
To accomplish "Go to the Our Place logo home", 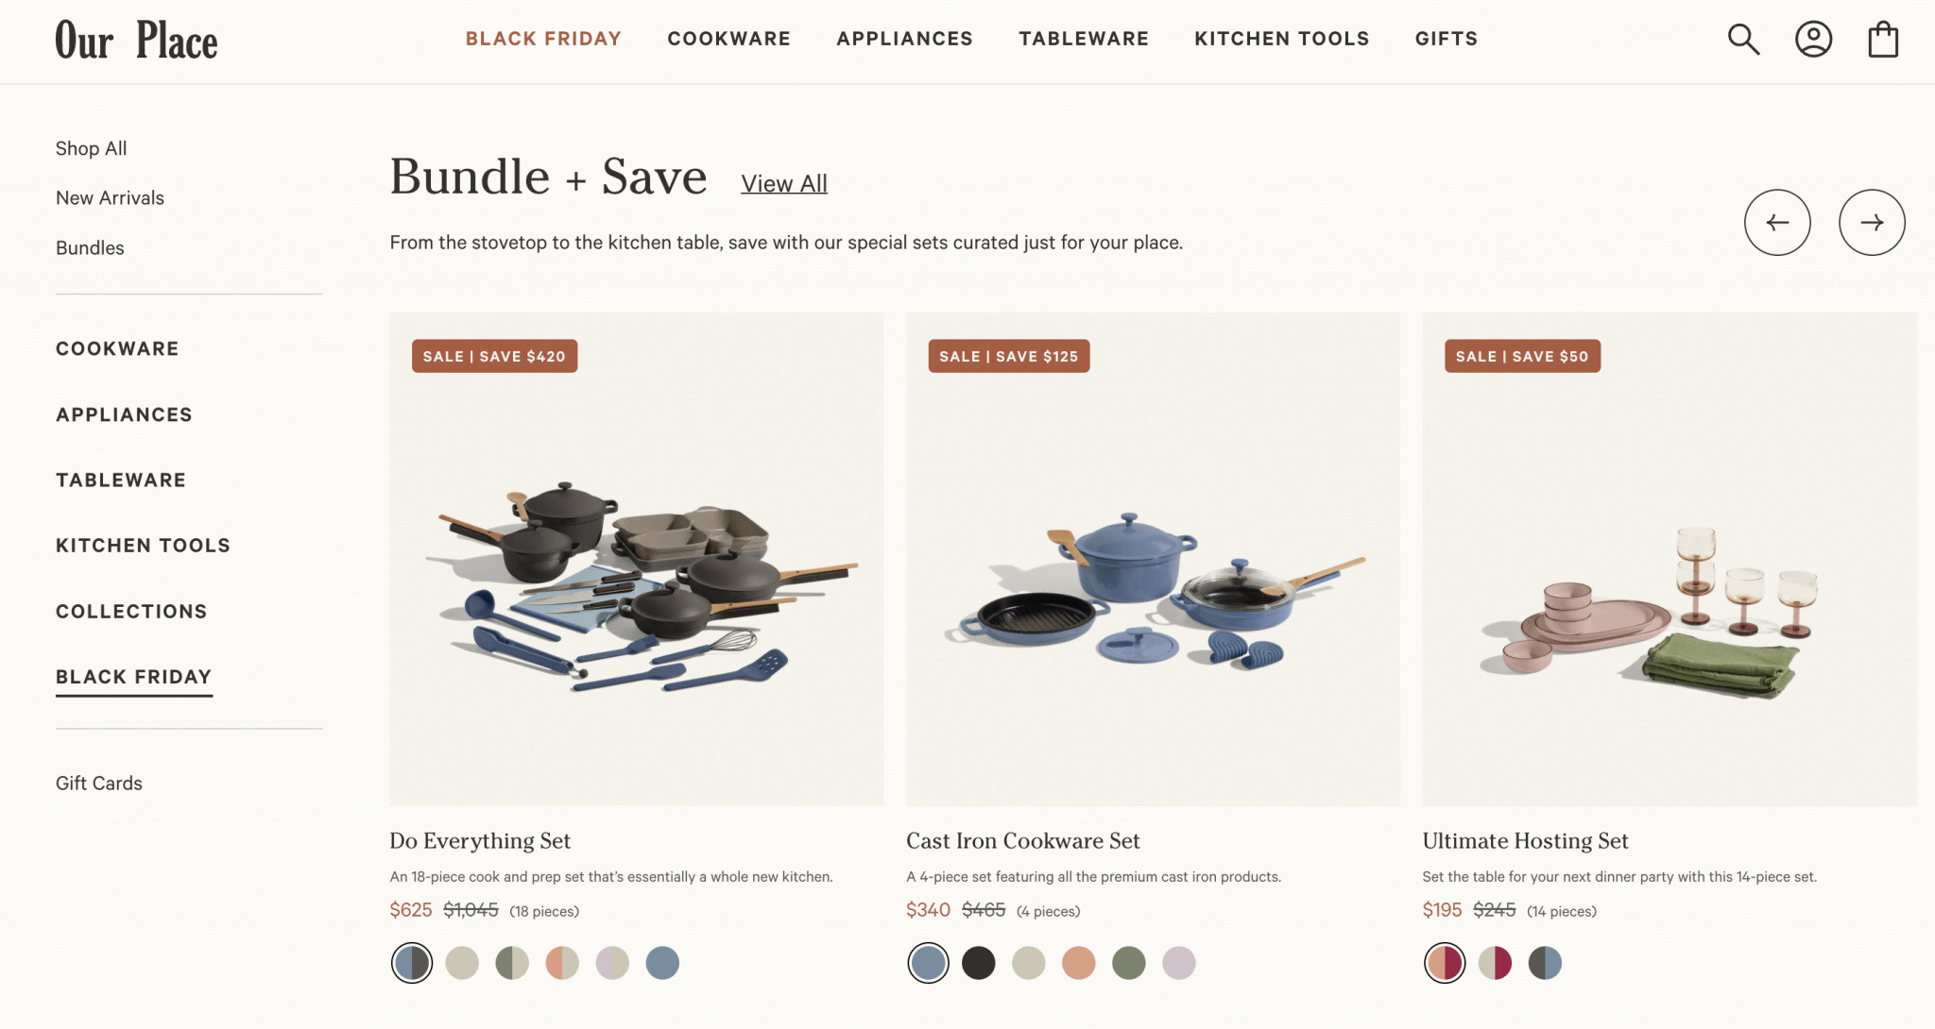I will (136, 40).
